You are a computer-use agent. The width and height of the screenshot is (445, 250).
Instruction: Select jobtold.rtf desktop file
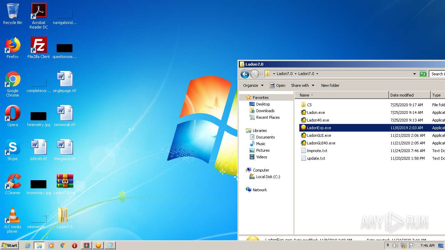click(x=39, y=150)
